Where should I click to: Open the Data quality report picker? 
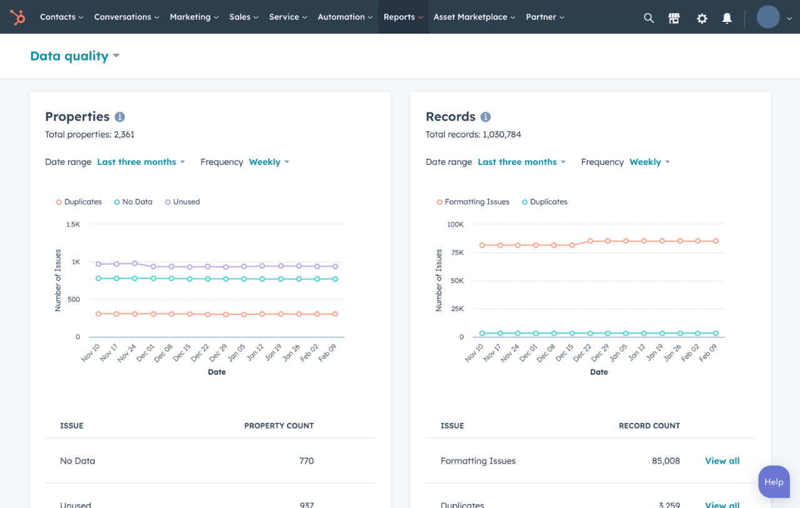coord(75,56)
